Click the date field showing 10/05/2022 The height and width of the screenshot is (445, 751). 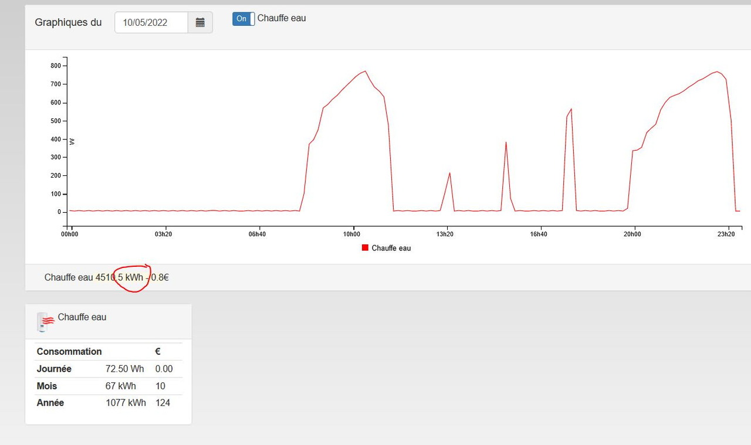coord(151,22)
